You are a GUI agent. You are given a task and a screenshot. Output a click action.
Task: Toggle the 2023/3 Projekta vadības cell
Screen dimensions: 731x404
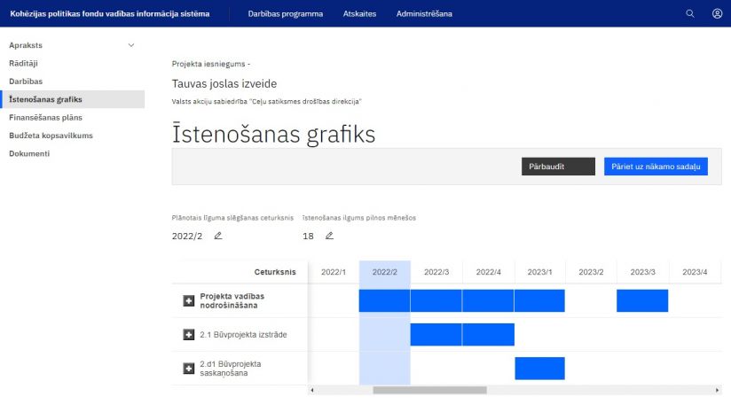642,300
